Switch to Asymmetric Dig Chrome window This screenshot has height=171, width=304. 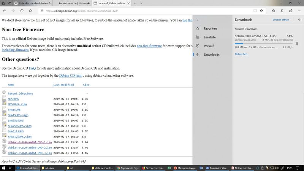coord(128,168)
